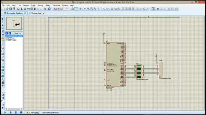Open Search and Tag binoculars tool
This screenshot has width=206, height=115.
point(158,9)
